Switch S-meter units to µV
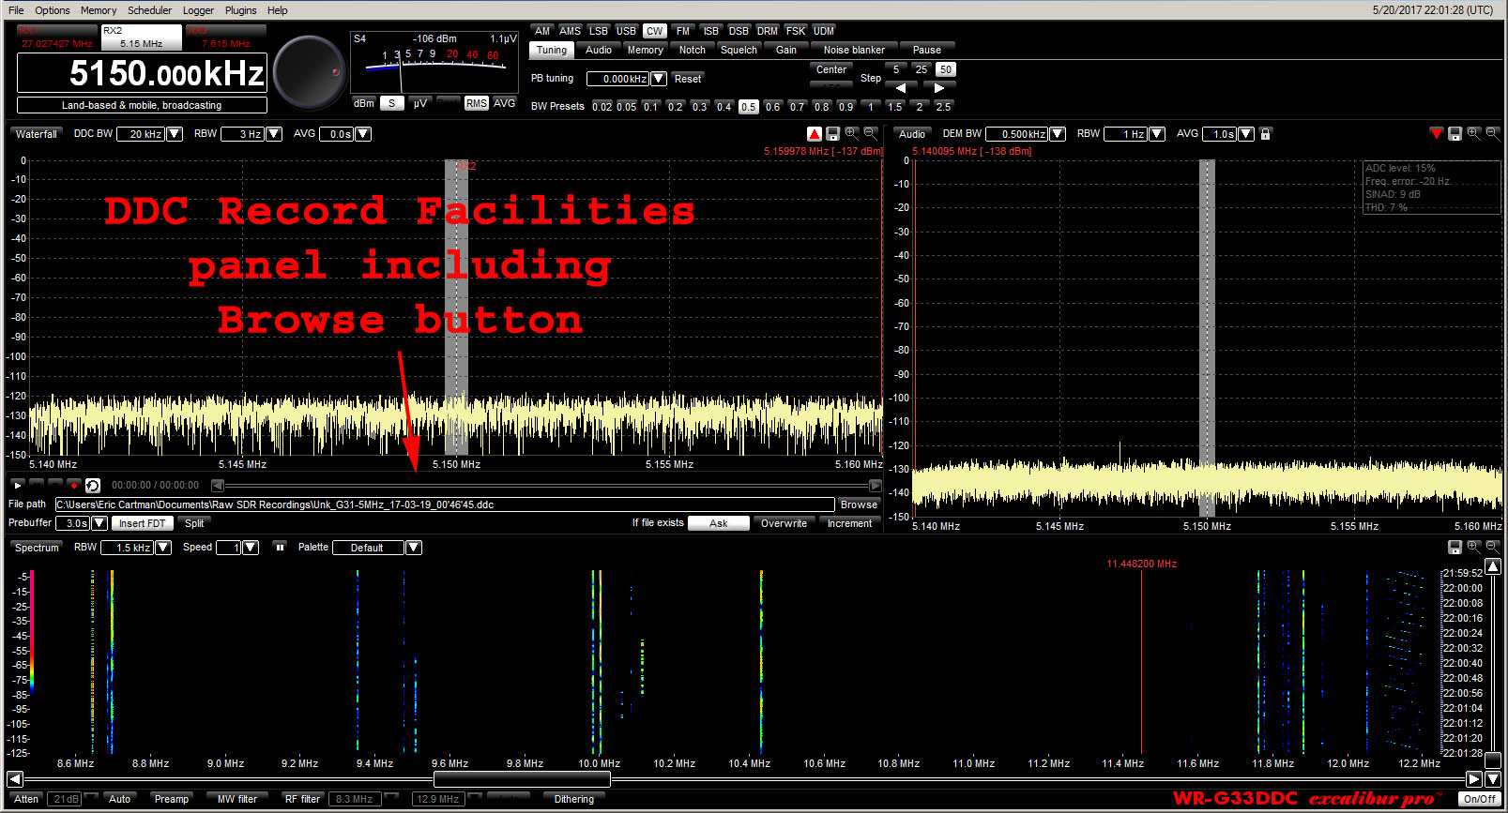The height and width of the screenshot is (813, 1508). [x=419, y=103]
